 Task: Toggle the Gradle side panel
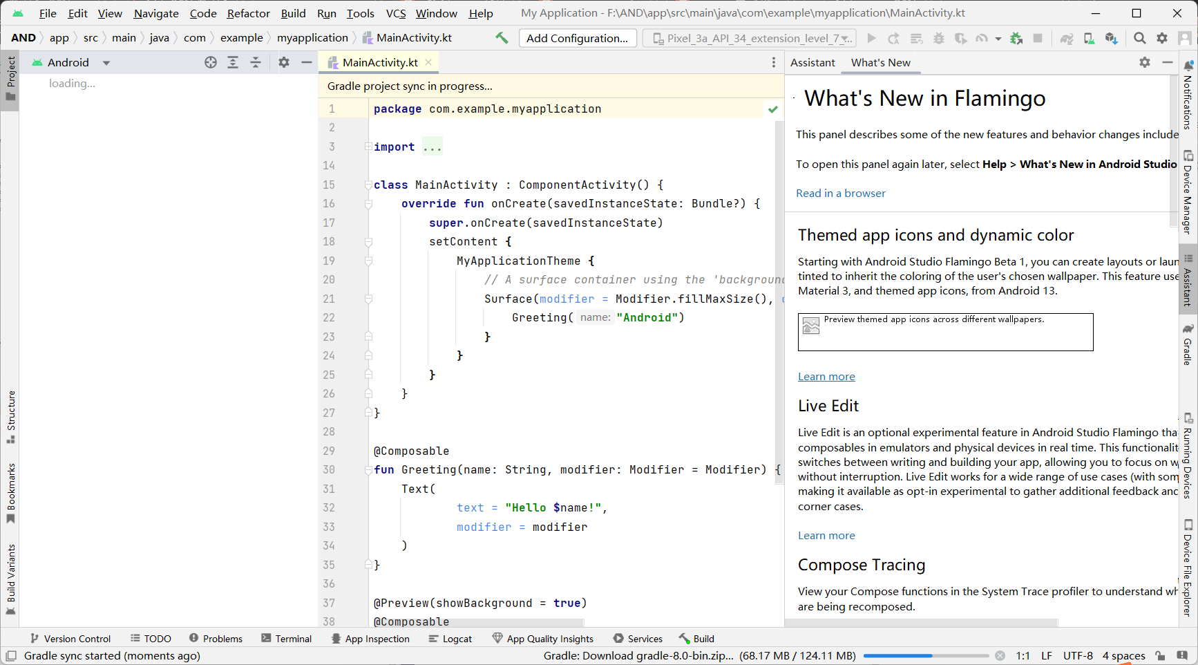click(1188, 344)
